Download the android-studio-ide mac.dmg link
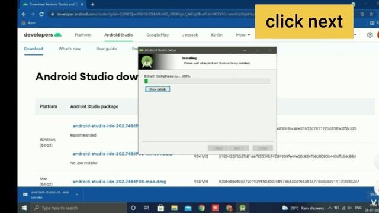379x213 pixels. pos(119,182)
